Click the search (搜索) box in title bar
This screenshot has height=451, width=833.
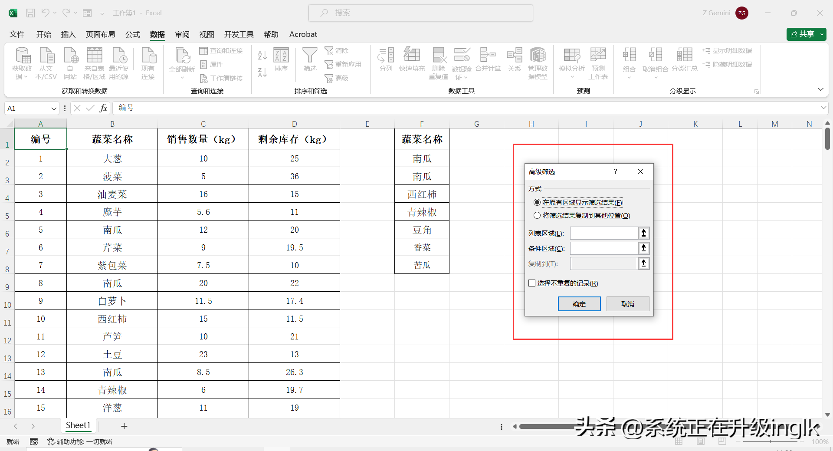point(420,13)
